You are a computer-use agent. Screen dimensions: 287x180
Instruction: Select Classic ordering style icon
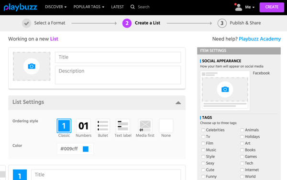64,126
